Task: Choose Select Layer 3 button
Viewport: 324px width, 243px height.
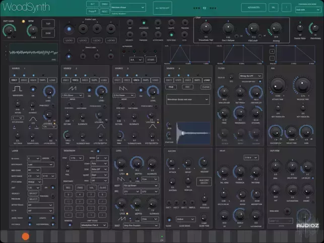Action: coord(97,56)
